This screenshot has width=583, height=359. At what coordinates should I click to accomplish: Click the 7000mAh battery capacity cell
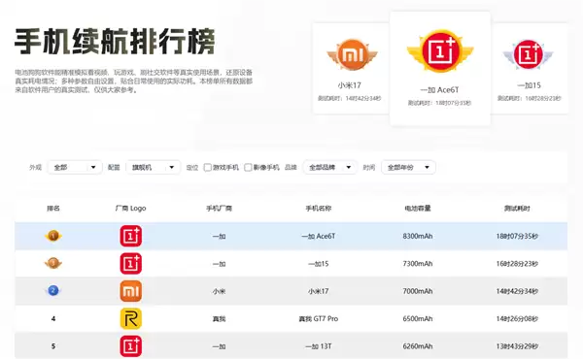click(x=418, y=291)
